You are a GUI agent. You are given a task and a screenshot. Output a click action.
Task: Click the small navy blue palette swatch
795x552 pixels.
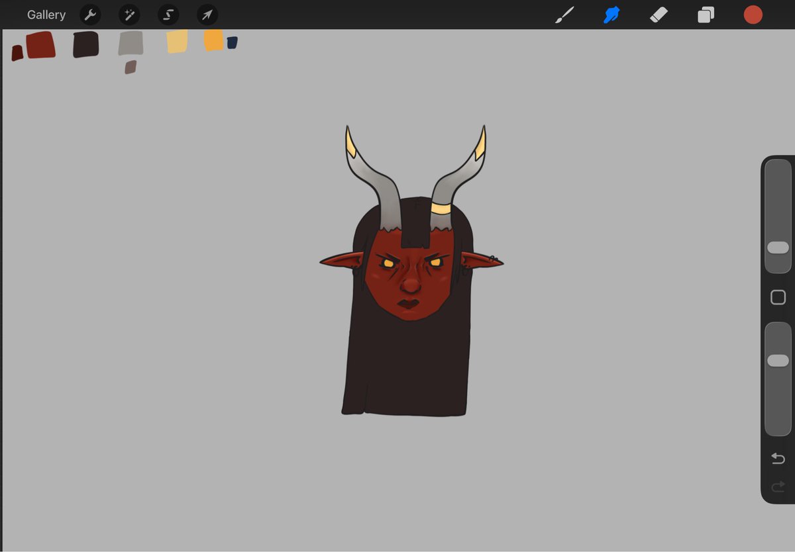(x=232, y=42)
